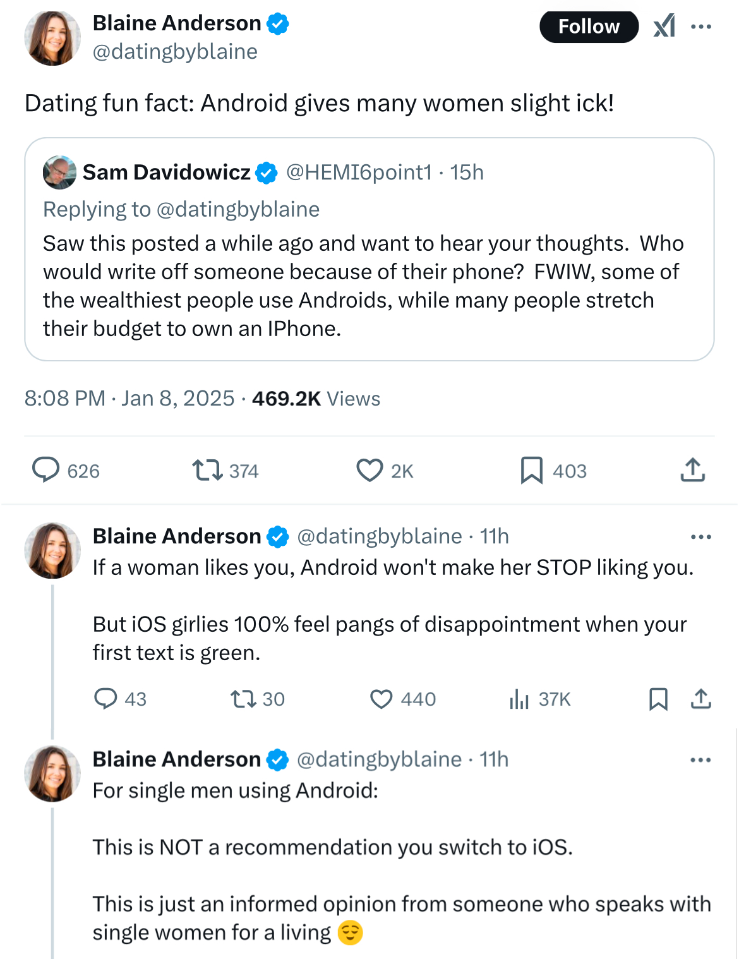The height and width of the screenshot is (959, 739).
Task: Open more menu on 'For single men' reply
Action: pyautogui.click(x=701, y=760)
